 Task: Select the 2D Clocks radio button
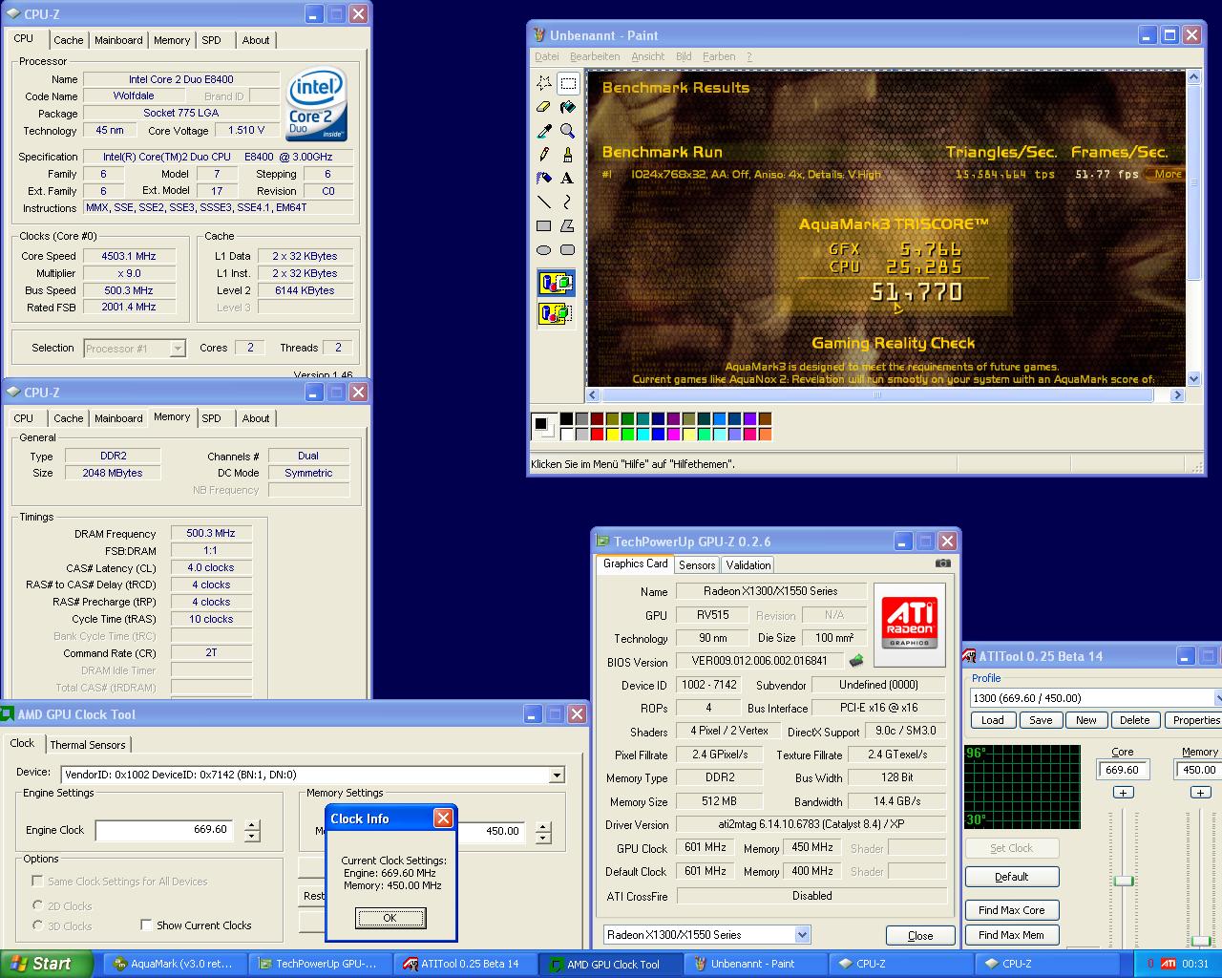[x=38, y=906]
